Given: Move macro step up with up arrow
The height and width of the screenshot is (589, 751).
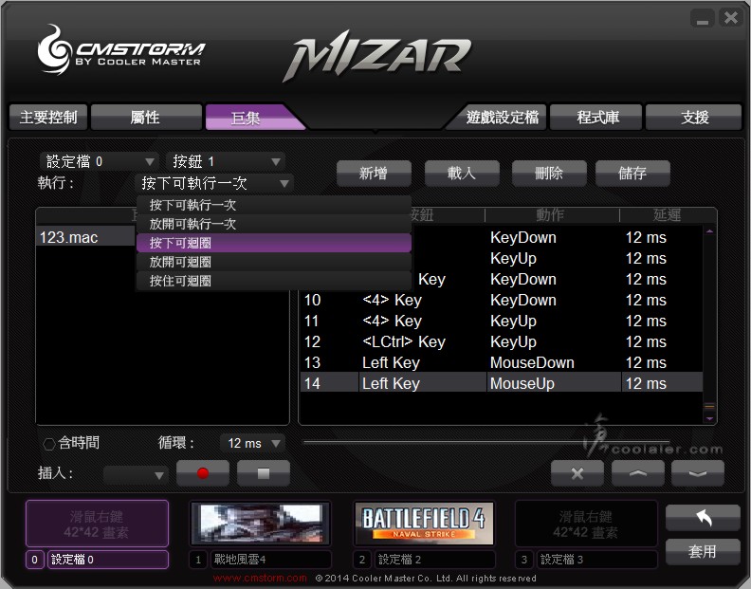Looking at the screenshot, I should 637,473.
